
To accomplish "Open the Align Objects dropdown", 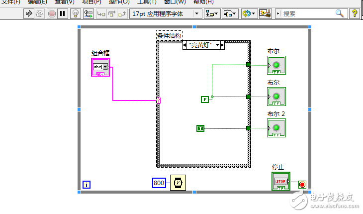I will [x=212, y=13].
